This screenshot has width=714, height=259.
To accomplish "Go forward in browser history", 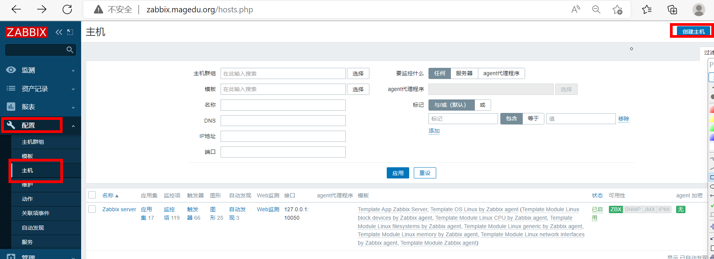I will tap(42, 10).
